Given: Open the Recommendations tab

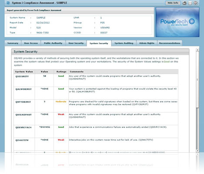Looking at the screenshot, I should (170, 43).
